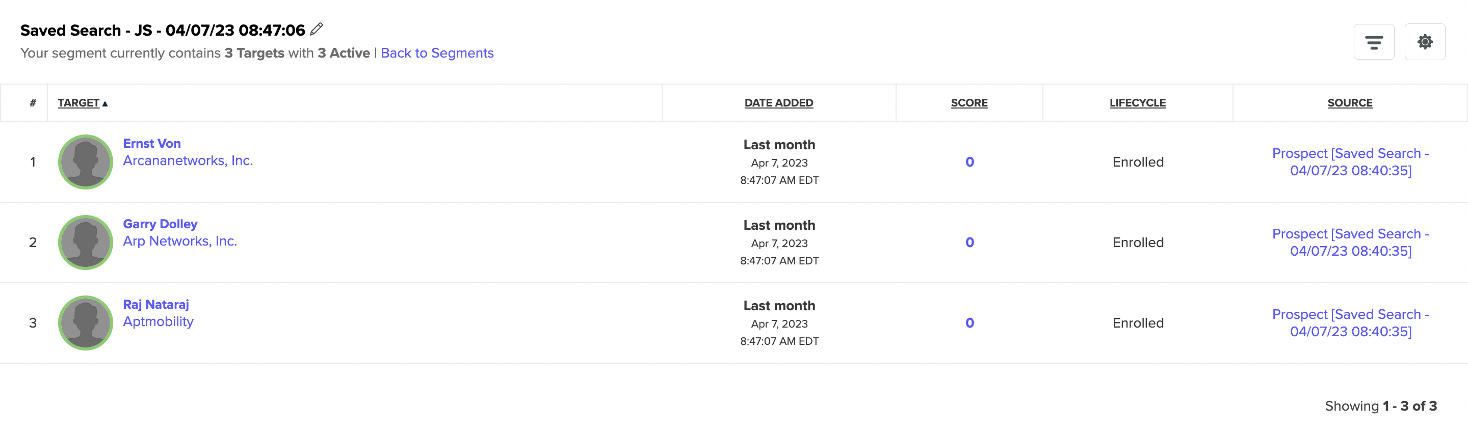Click Ernst Von's avatar image

[x=86, y=163]
